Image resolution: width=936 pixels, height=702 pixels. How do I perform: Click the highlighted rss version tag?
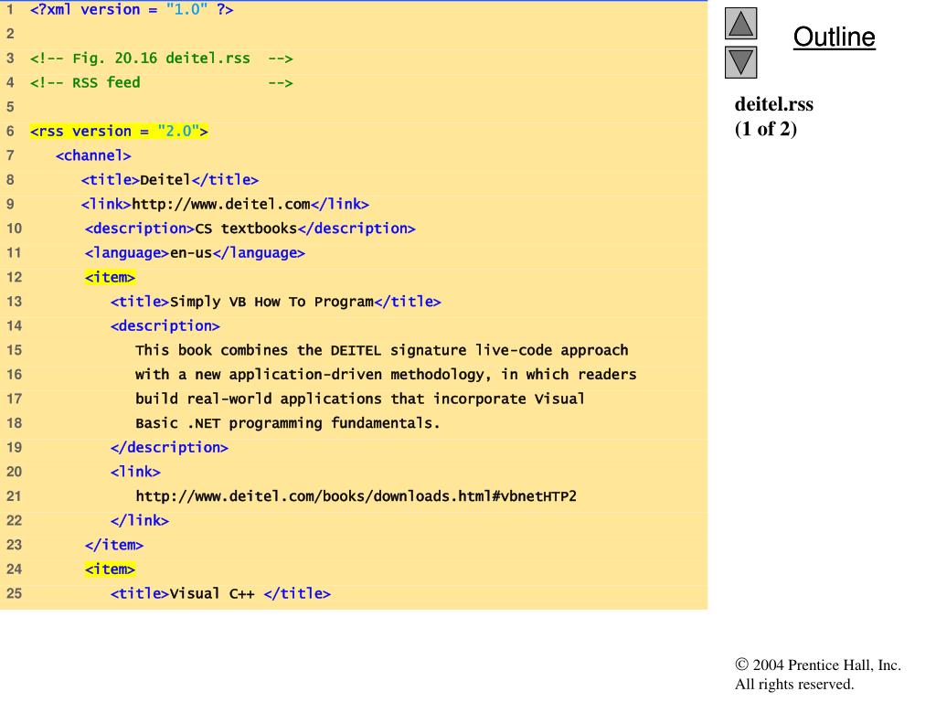119,132
